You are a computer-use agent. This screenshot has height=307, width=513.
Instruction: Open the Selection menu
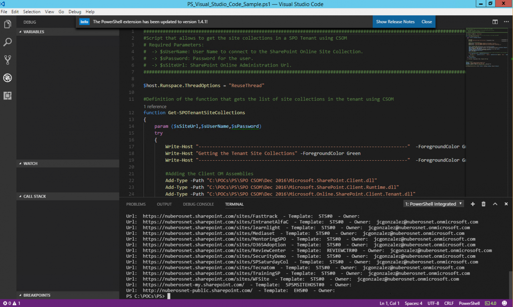[x=32, y=12]
